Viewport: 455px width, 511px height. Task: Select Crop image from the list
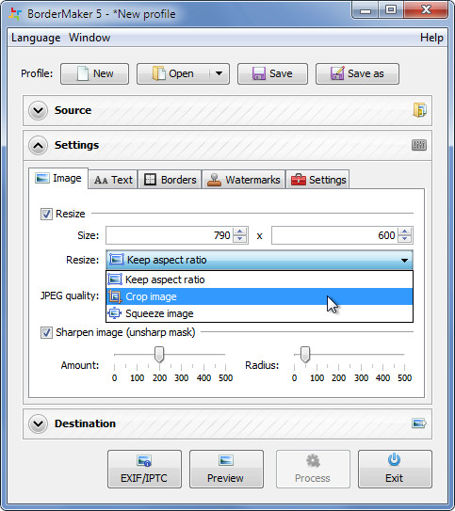pos(260,296)
